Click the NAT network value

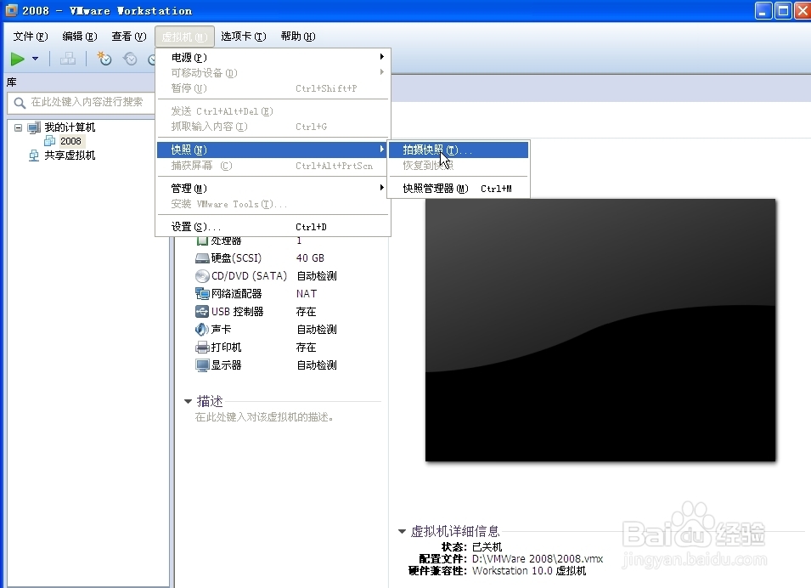[x=307, y=294]
